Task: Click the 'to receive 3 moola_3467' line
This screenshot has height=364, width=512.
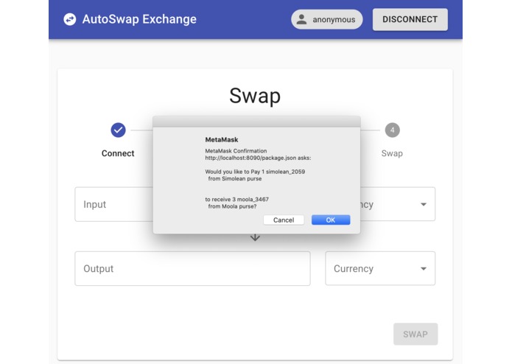Action: click(x=236, y=199)
